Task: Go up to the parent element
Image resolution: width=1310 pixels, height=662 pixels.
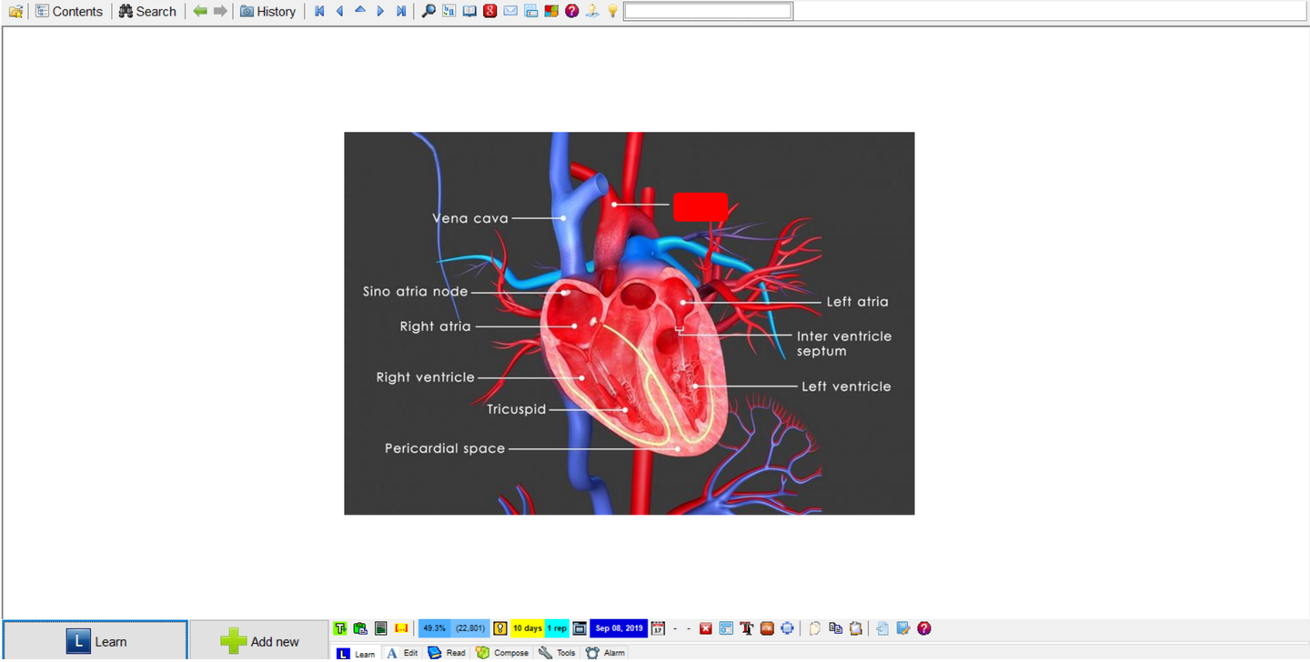Action: coord(360,12)
